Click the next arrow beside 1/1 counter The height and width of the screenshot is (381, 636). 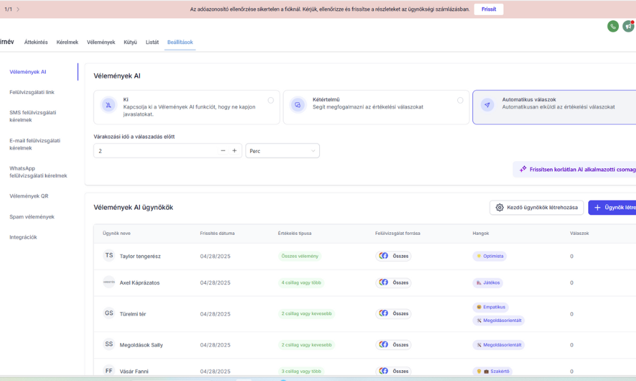coord(18,10)
